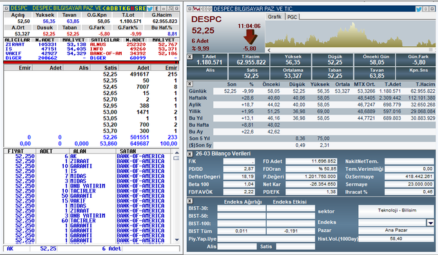438x255 pixels.
Task: Click seller ALNUS in SATICILAR list
Action: point(98,44)
